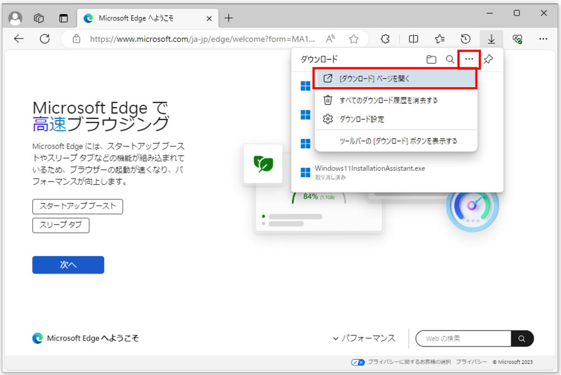Open the favorites list icon
Viewport: 561px width, 375px height.
(x=439, y=39)
